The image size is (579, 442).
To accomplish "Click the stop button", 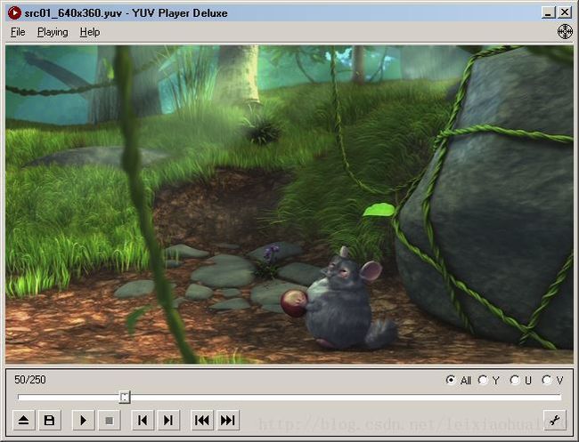I will click(109, 420).
